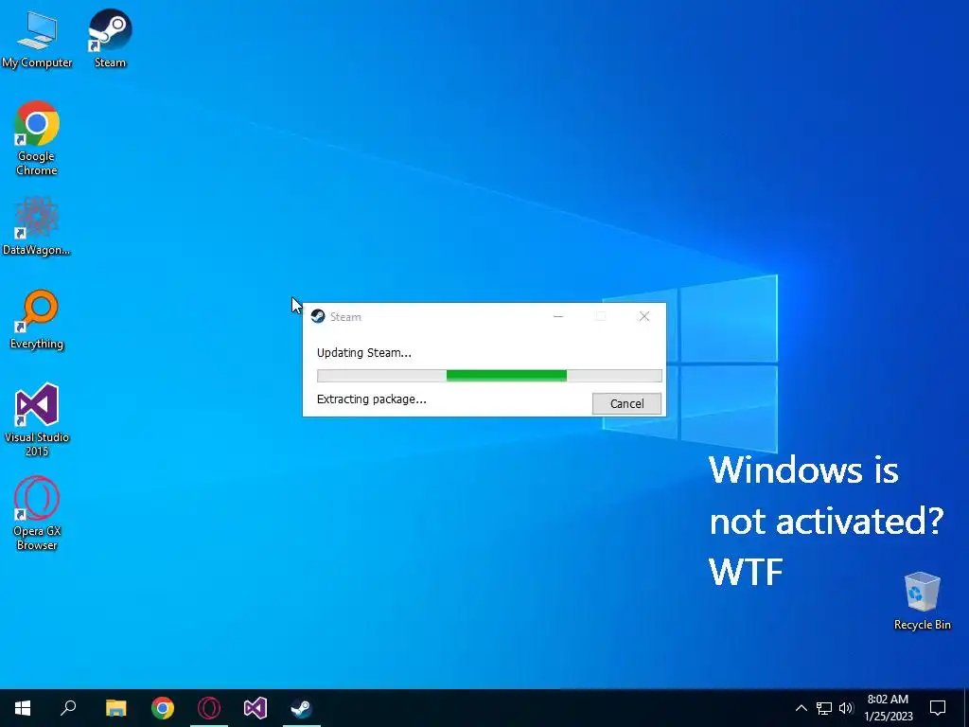969x727 pixels.
Task: Select the Opera GX Browser desktop shortcut
Action: 37,513
